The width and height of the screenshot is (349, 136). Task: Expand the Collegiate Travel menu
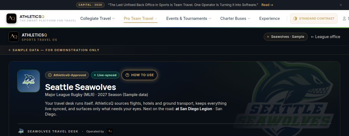(97, 18)
